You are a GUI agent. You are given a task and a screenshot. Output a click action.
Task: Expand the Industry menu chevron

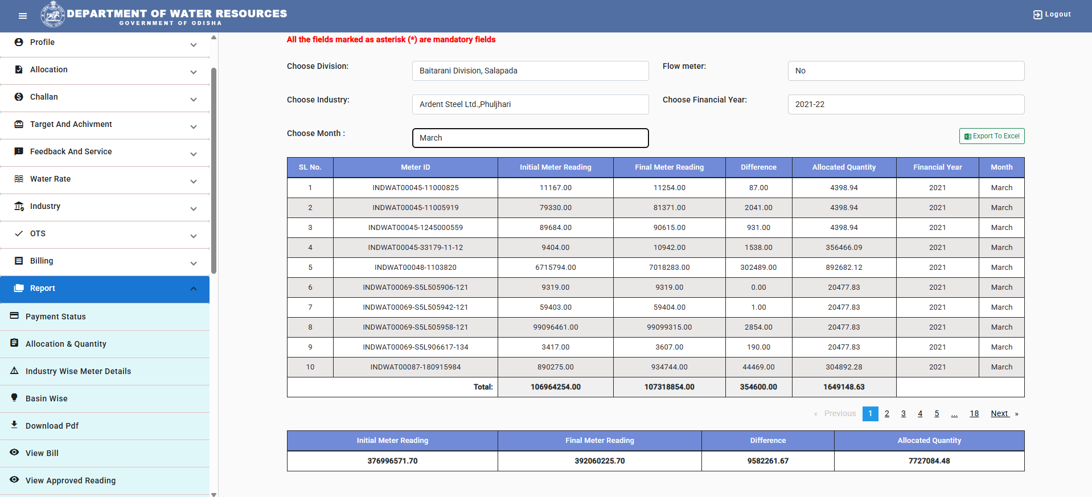[194, 209]
